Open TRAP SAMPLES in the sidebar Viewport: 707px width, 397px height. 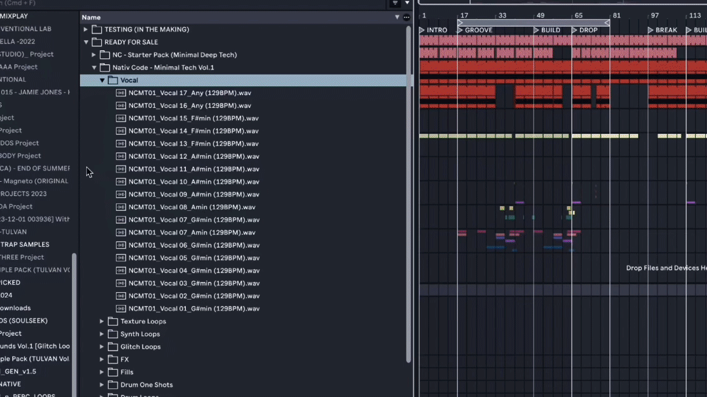[25, 244]
